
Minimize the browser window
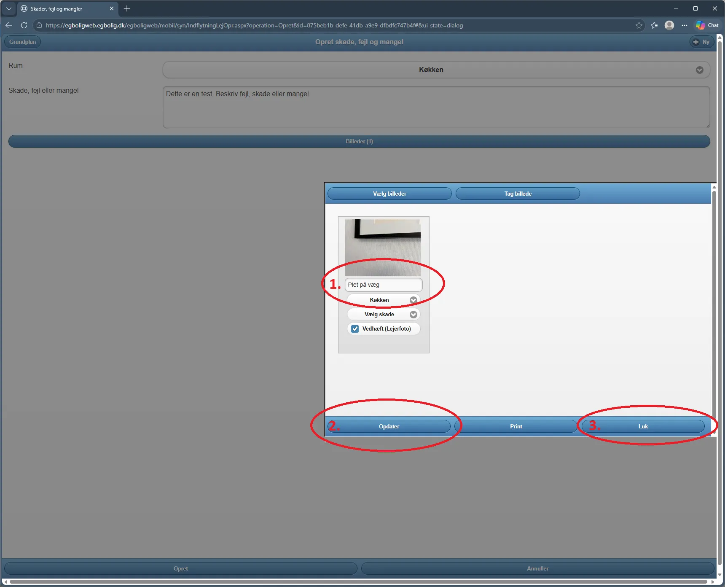676,8
